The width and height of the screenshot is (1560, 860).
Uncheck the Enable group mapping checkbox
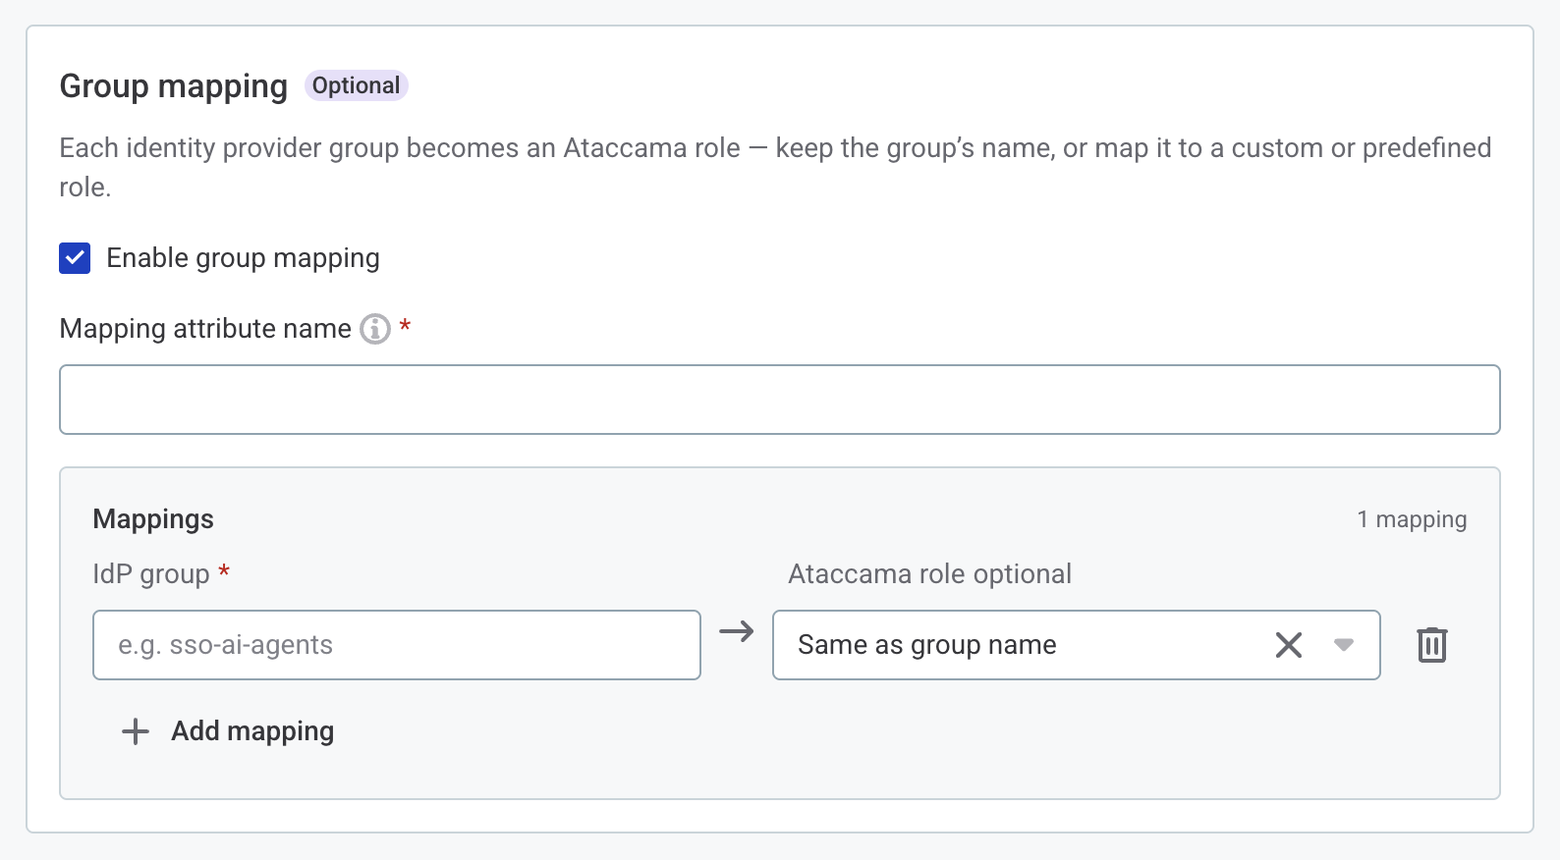(75, 258)
